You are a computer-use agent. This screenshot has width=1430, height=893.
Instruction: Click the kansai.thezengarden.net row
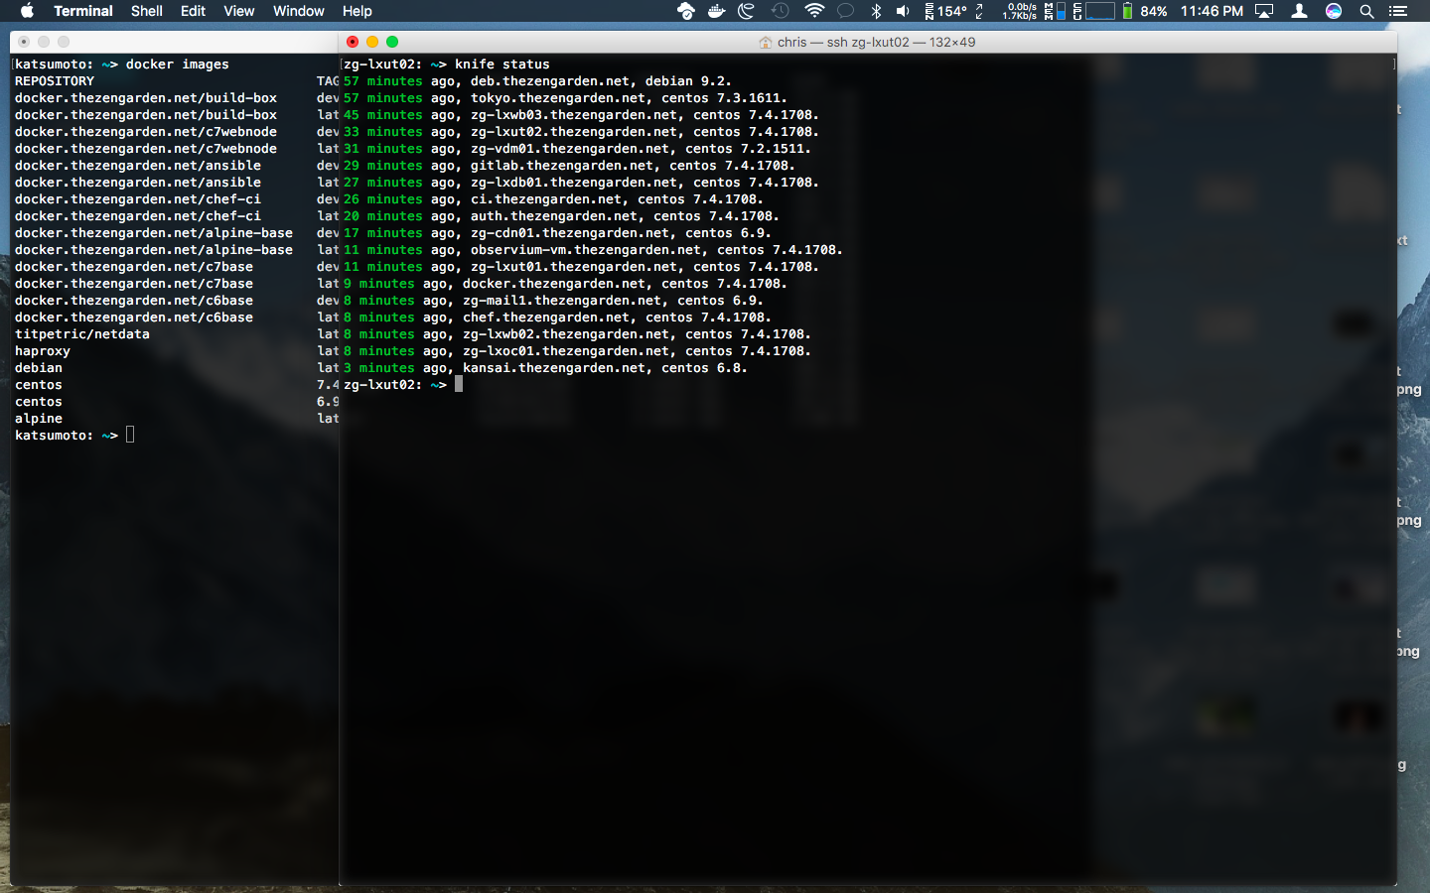coord(545,368)
